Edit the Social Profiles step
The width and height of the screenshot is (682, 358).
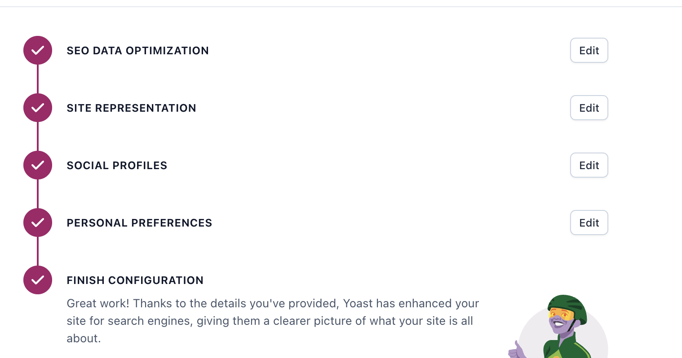[589, 165]
